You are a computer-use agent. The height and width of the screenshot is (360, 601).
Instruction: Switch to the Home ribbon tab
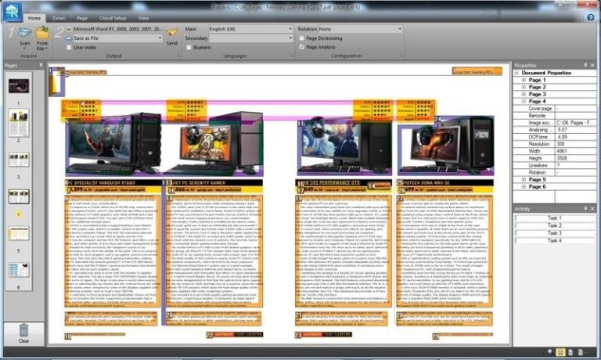[x=34, y=18]
